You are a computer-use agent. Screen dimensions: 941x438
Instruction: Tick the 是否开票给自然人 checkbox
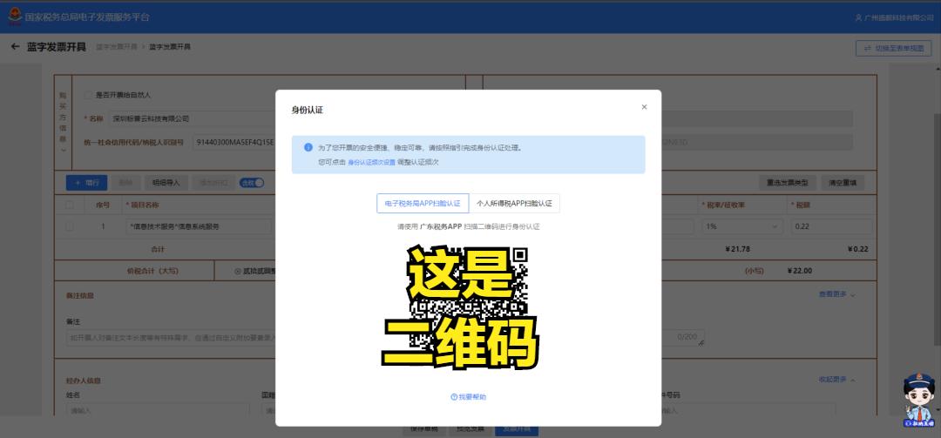coord(89,95)
